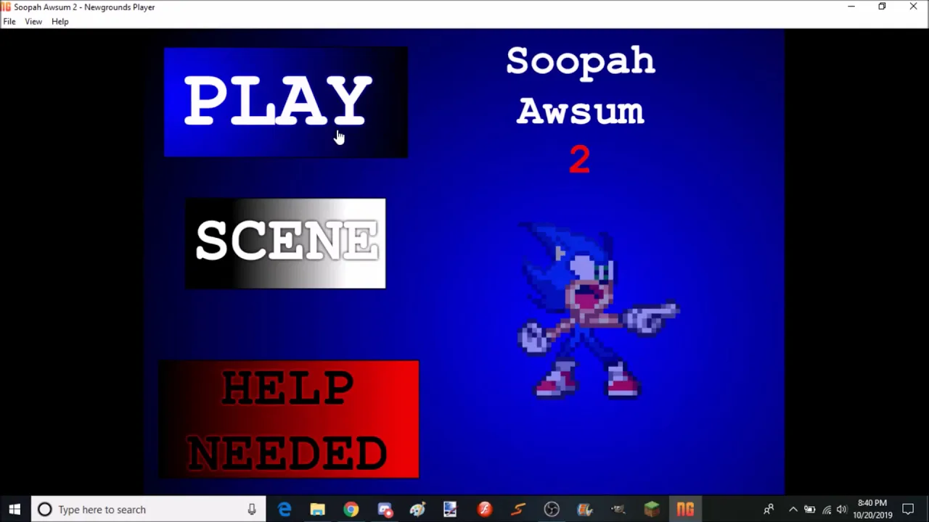This screenshot has height=522, width=929.
Task: Open Discord from the taskbar
Action: point(385,510)
